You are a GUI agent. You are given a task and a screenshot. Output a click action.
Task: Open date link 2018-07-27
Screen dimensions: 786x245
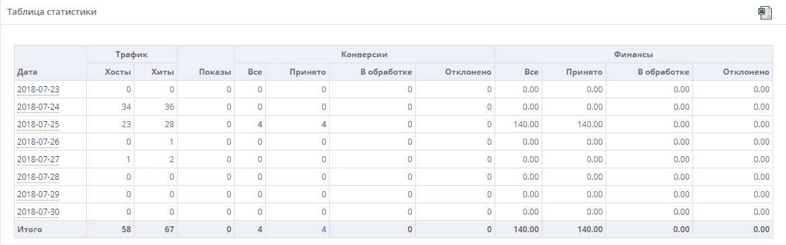(38, 160)
